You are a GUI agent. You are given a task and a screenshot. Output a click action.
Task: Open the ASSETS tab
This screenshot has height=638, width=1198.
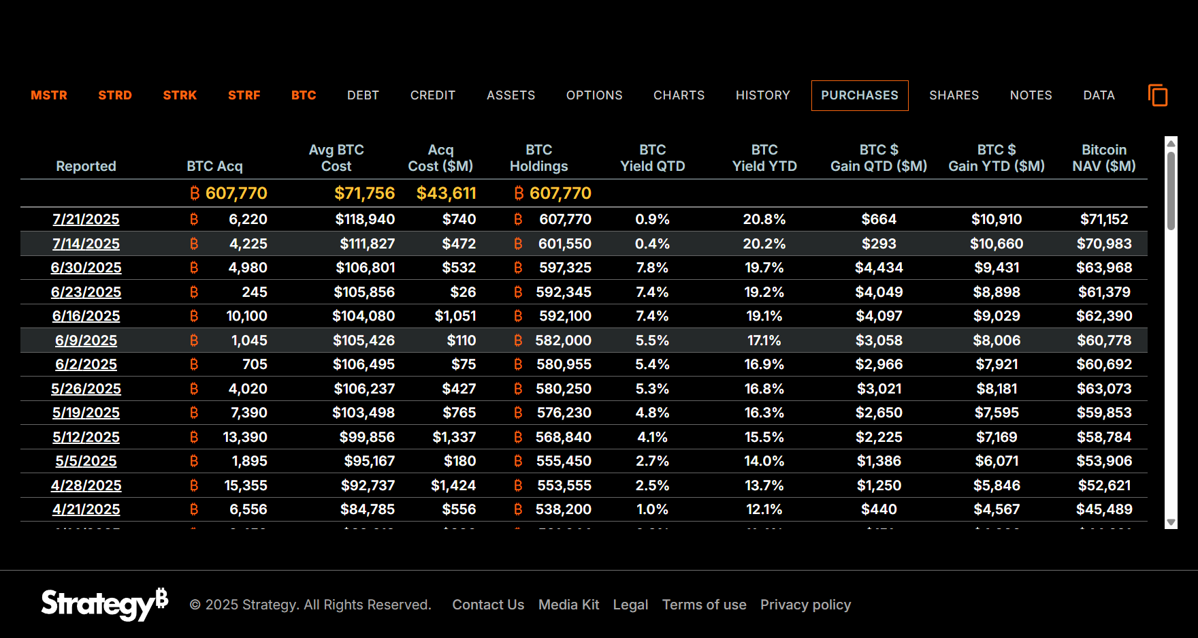pos(511,95)
